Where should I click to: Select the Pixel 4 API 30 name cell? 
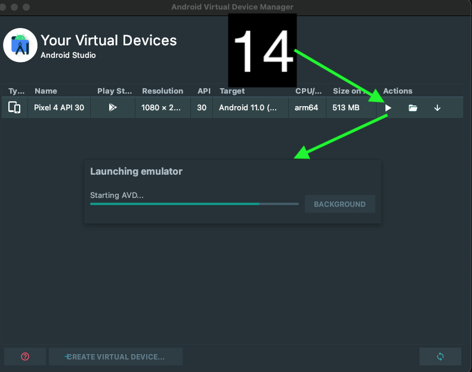pyautogui.click(x=59, y=108)
